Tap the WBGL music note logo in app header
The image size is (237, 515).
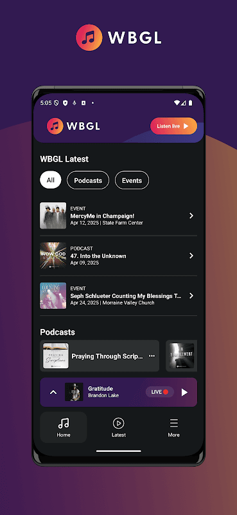[x=55, y=126]
